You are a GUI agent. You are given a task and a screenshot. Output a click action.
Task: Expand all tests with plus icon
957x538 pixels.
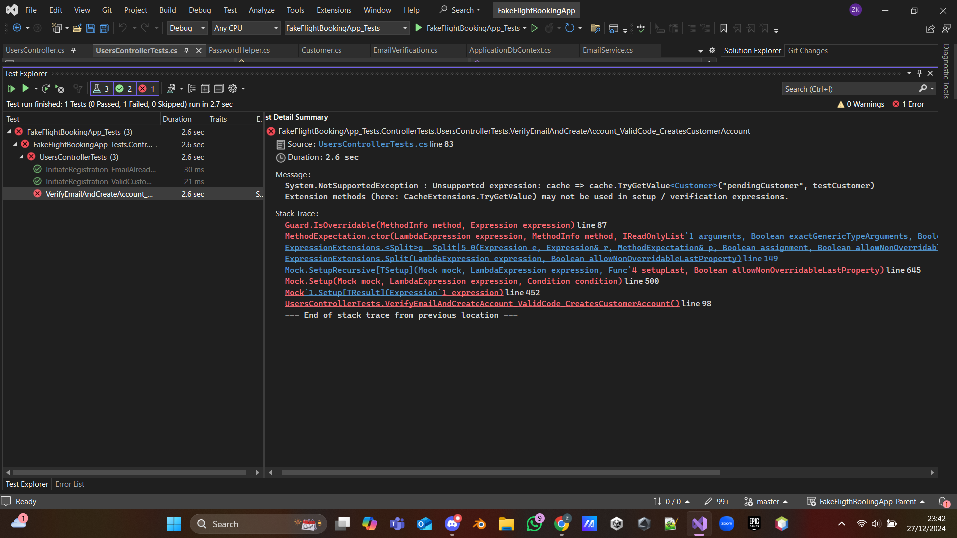205,89
